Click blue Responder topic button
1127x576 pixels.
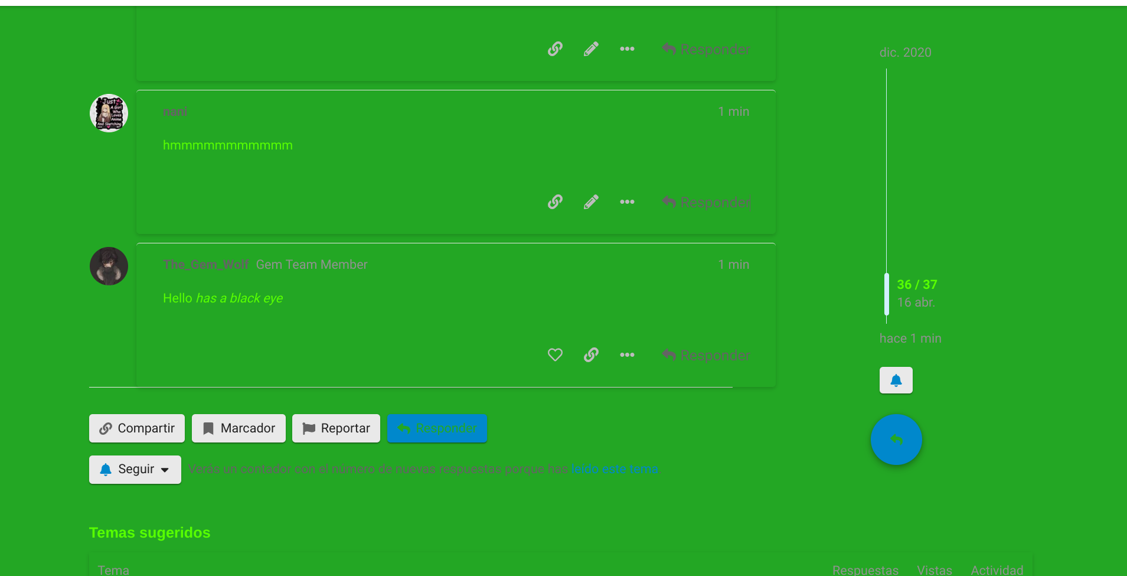[437, 428]
